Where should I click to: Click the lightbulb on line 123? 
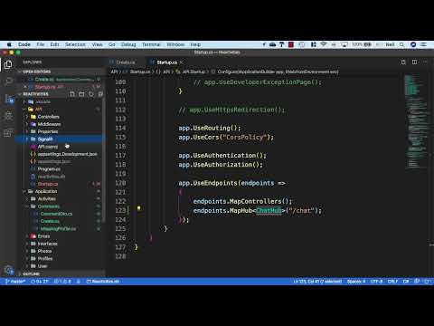[139, 208]
